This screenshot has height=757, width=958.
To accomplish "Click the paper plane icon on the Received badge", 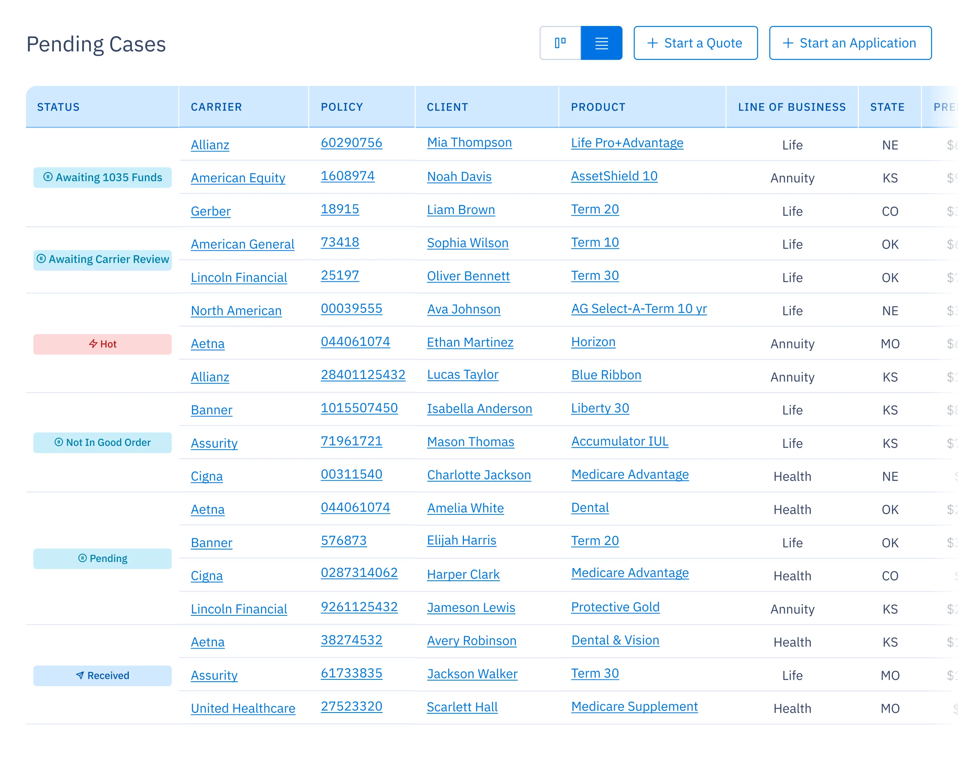I will pyautogui.click(x=80, y=675).
